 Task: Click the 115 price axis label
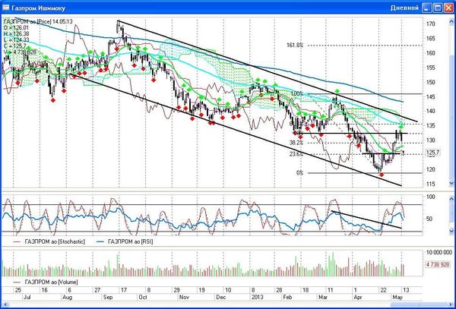431,184
